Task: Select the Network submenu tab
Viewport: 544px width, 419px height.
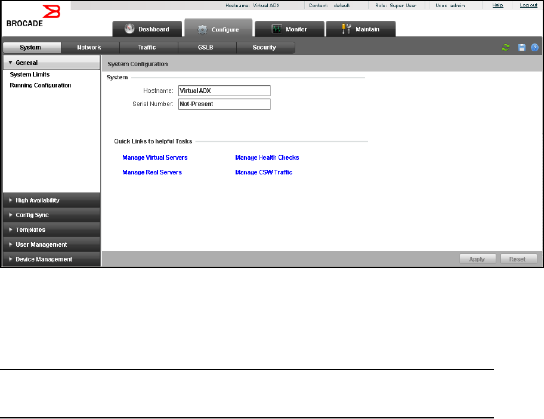Action: pyautogui.click(x=89, y=48)
